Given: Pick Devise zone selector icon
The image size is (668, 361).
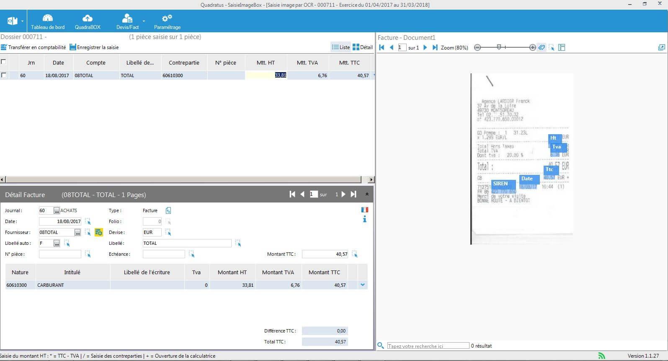Looking at the screenshot, I should 168,232.
